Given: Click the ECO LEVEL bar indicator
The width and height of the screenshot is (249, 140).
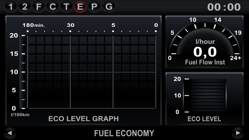Looking at the screenshot, I should (205, 95).
